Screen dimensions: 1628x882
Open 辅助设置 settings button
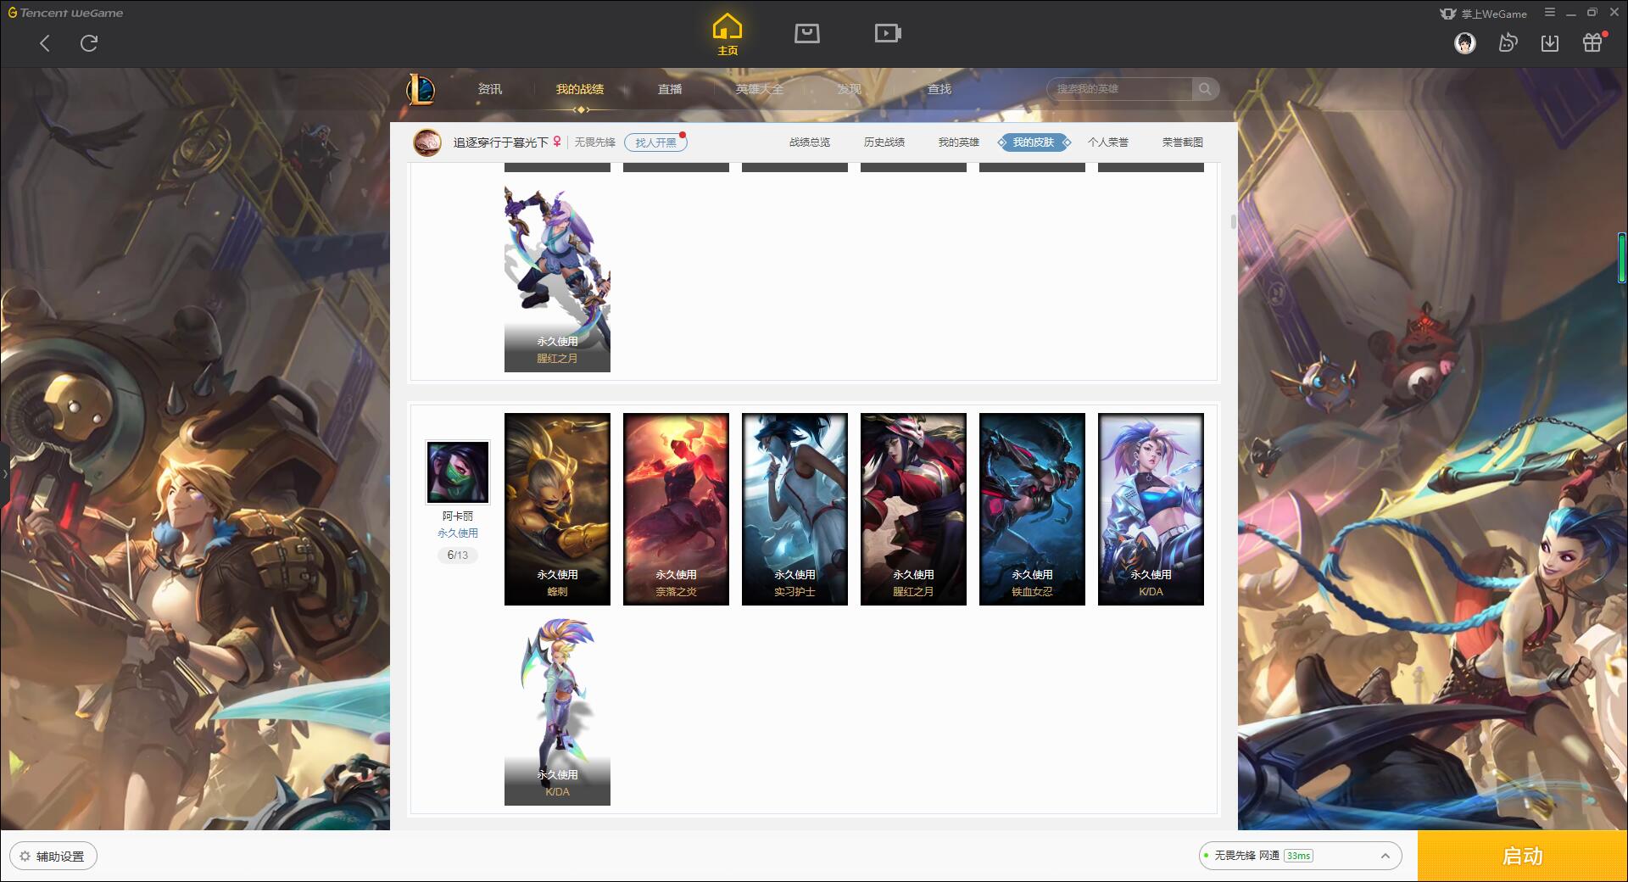[x=53, y=857]
